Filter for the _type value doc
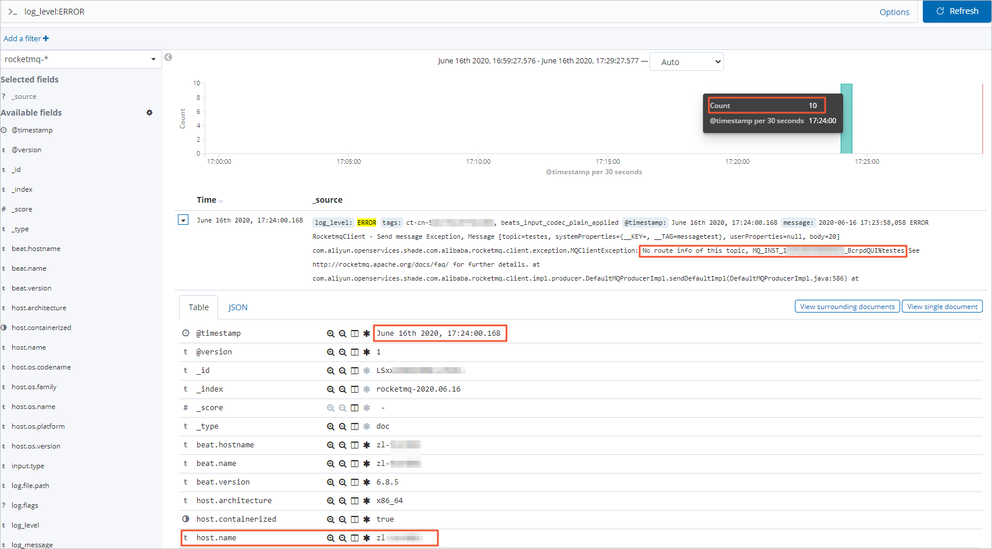Screen dimensions: 992x549 tap(330, 426)
